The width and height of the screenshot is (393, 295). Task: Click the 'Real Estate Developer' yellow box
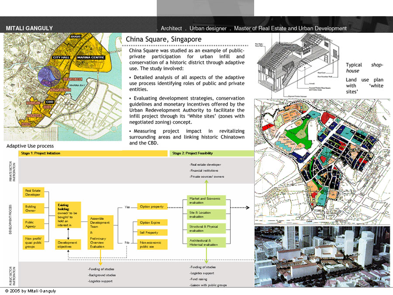pyautogui.click(x=33, y=192)
